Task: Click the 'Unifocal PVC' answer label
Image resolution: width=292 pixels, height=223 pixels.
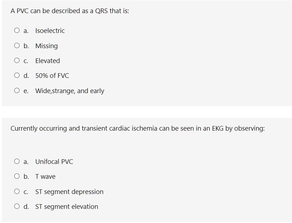Action: coord(54,162)
